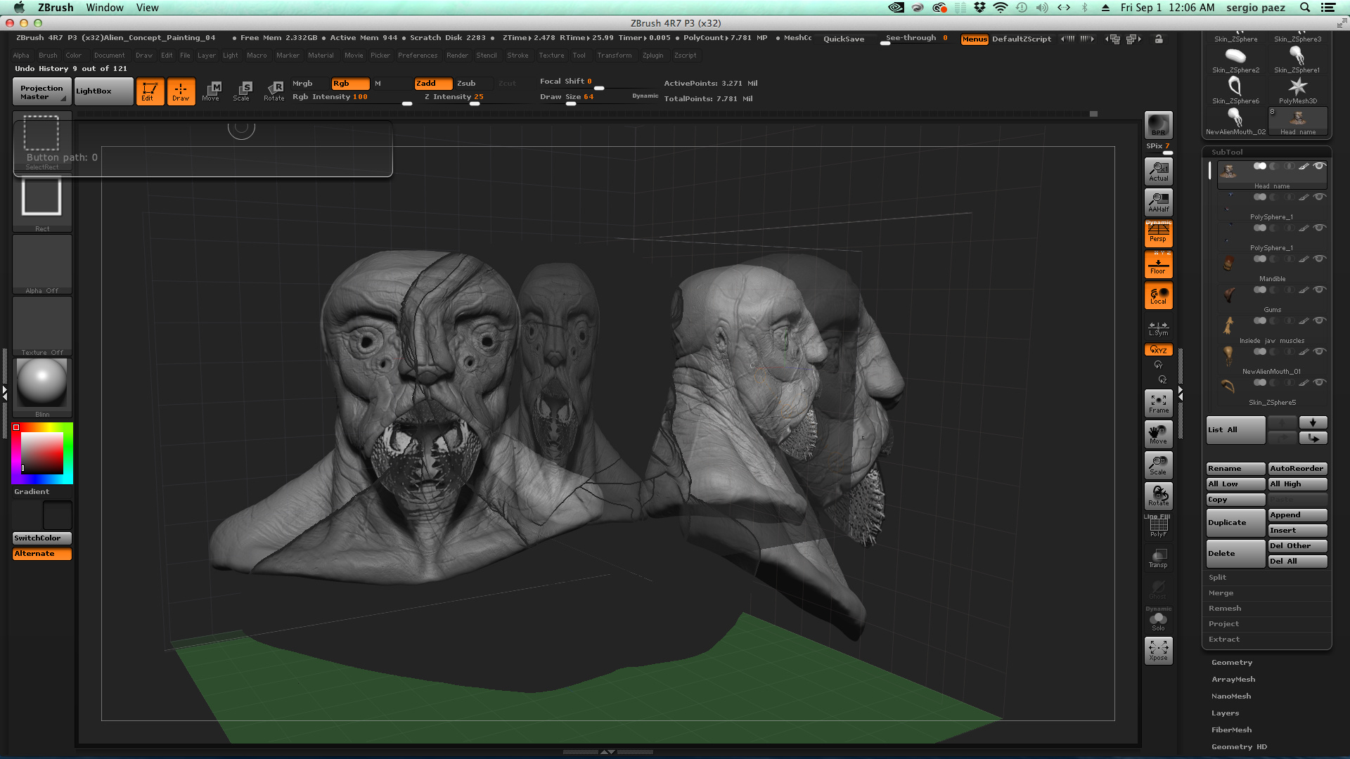Image resolution: width=1350 pixels, height=759 pixels.
Task: Open the Stroke menu
Action: [517, 56]
